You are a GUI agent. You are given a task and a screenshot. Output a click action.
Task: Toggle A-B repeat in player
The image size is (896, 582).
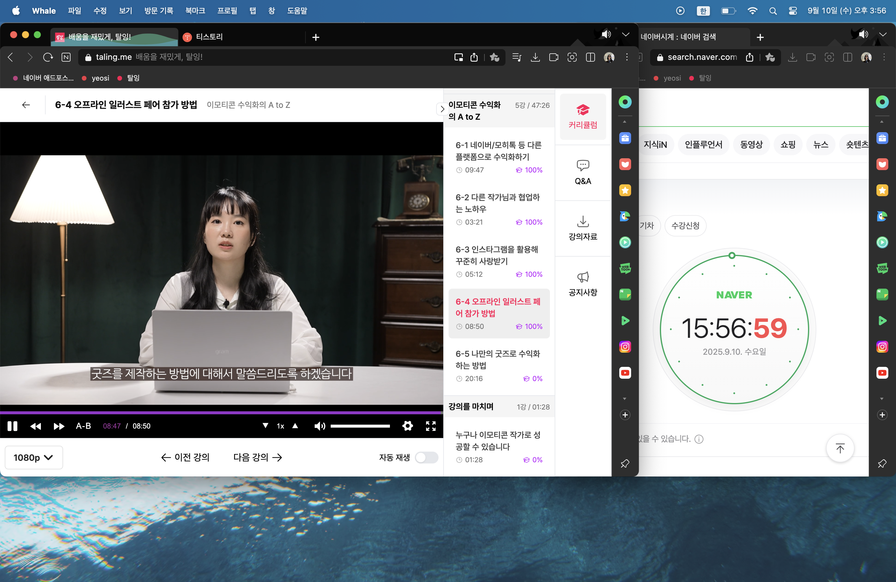click(83, 426)
